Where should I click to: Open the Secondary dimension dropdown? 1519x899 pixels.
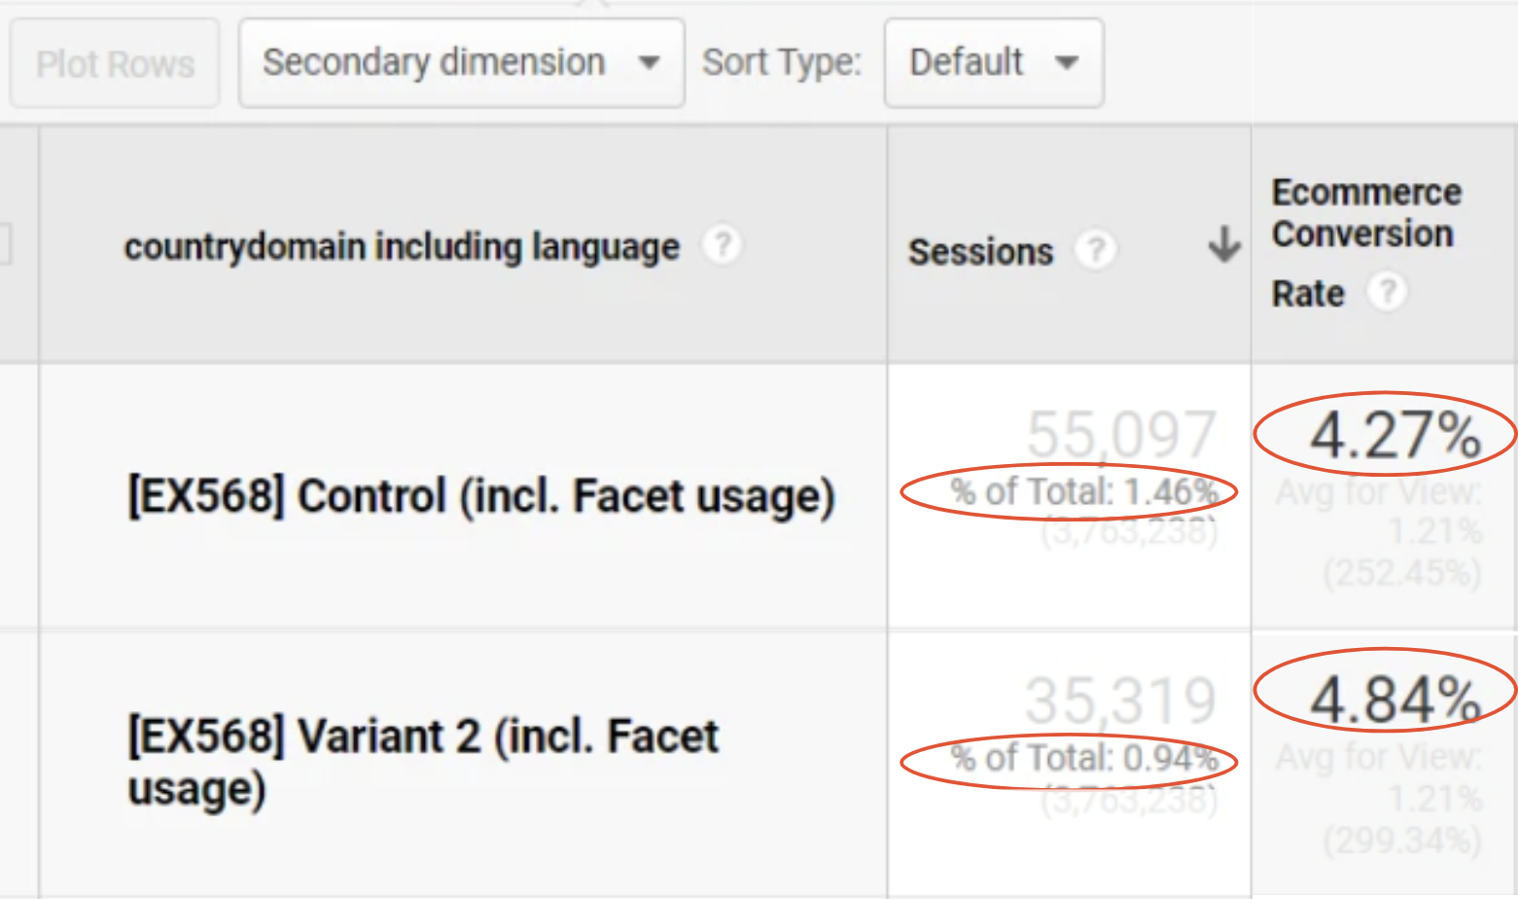pyautogui.click(x=461, y=63)
